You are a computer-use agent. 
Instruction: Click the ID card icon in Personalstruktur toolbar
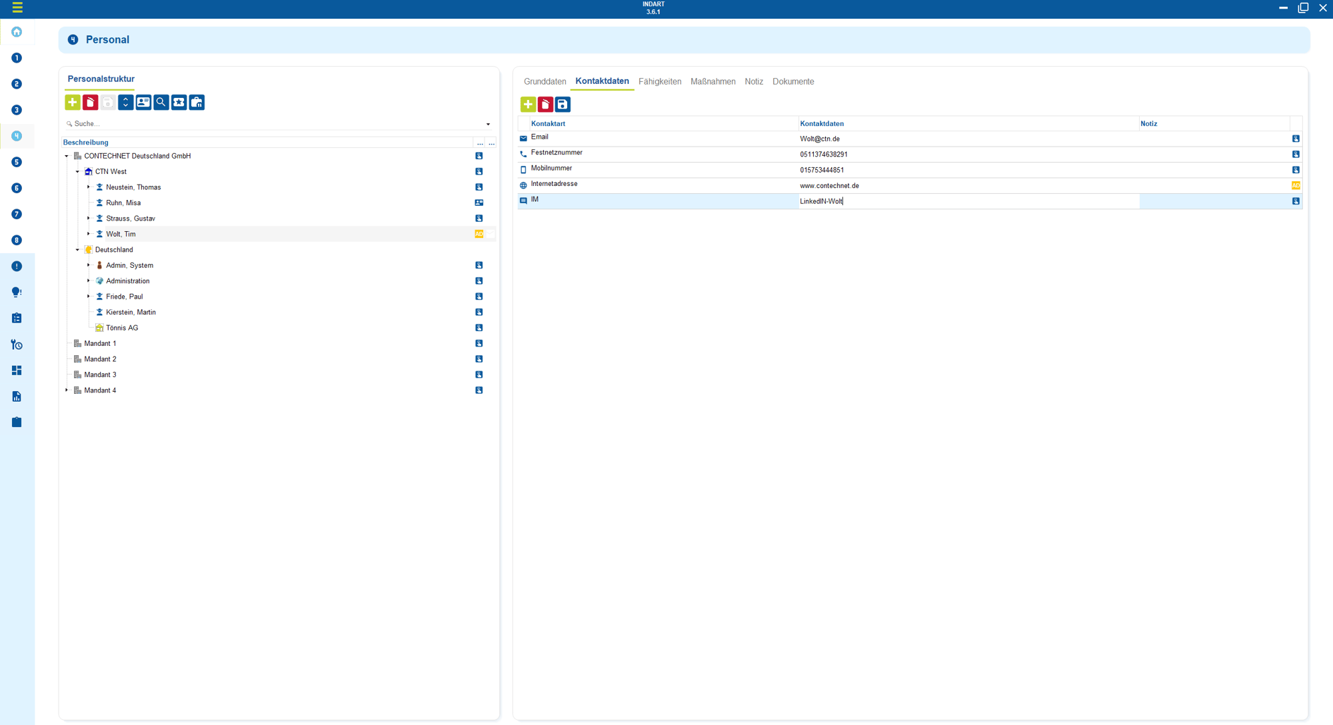143,102
